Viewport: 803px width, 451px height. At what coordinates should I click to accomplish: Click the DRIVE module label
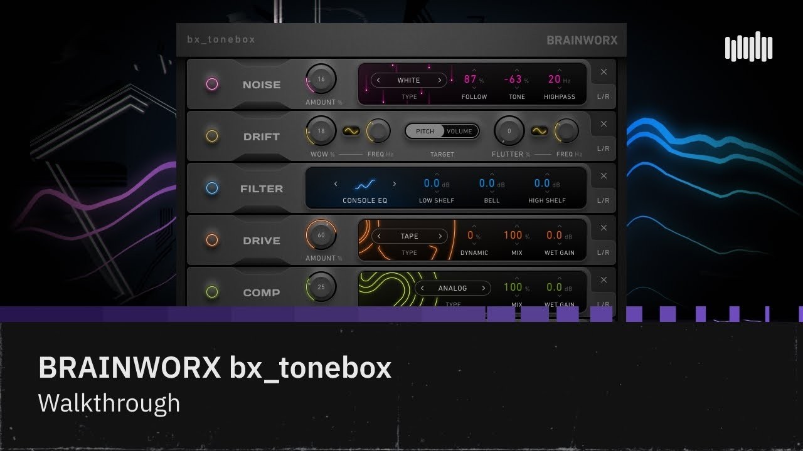coord(262,241)
